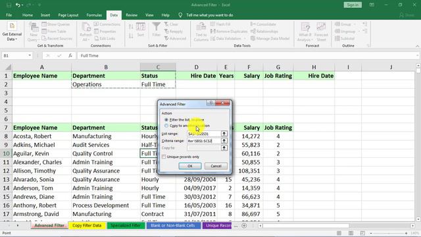Select 'Filter the list, in-place' radio option

[166, 120]
